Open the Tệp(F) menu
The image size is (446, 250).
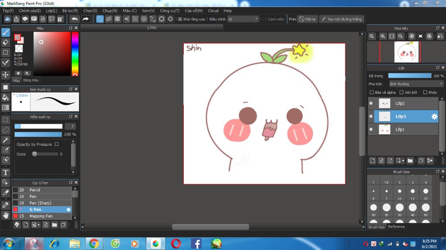[x=8, y=11]
